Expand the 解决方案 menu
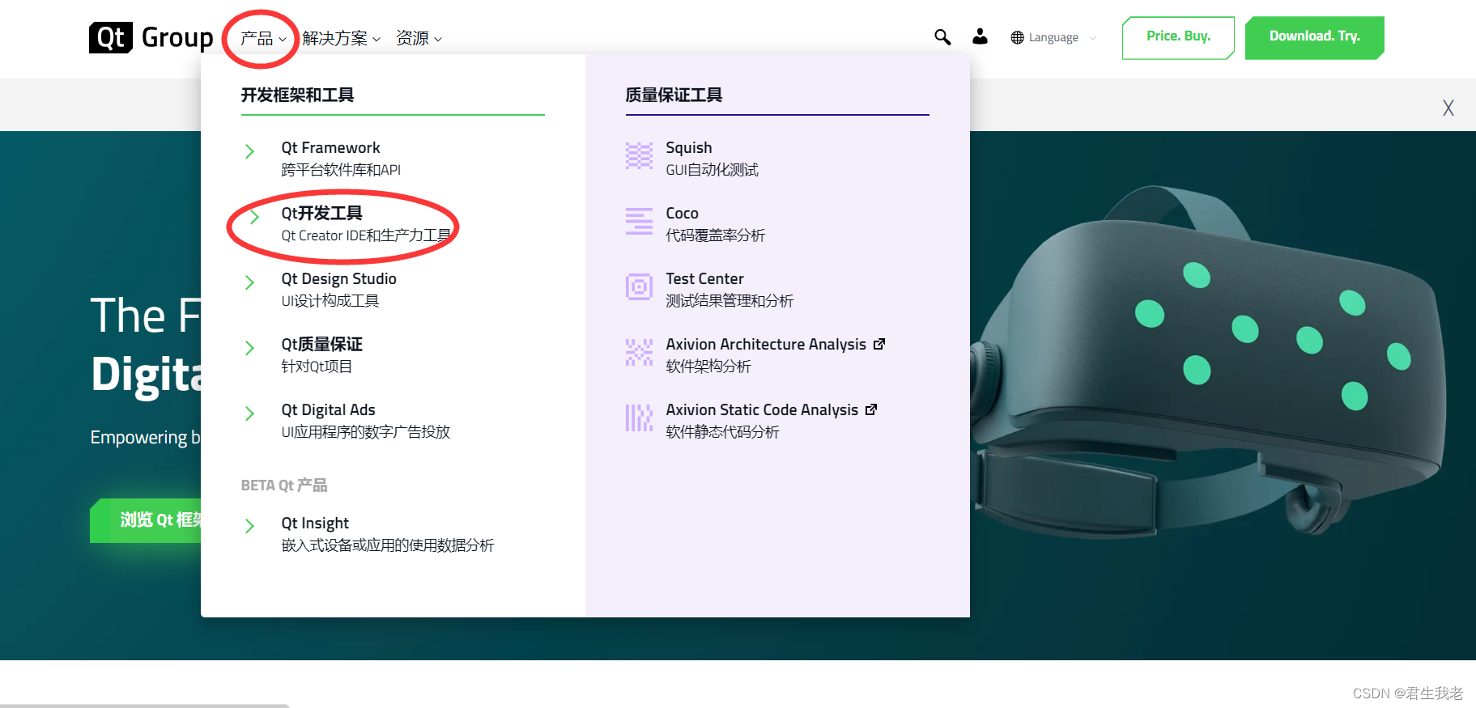 point(341,38)
